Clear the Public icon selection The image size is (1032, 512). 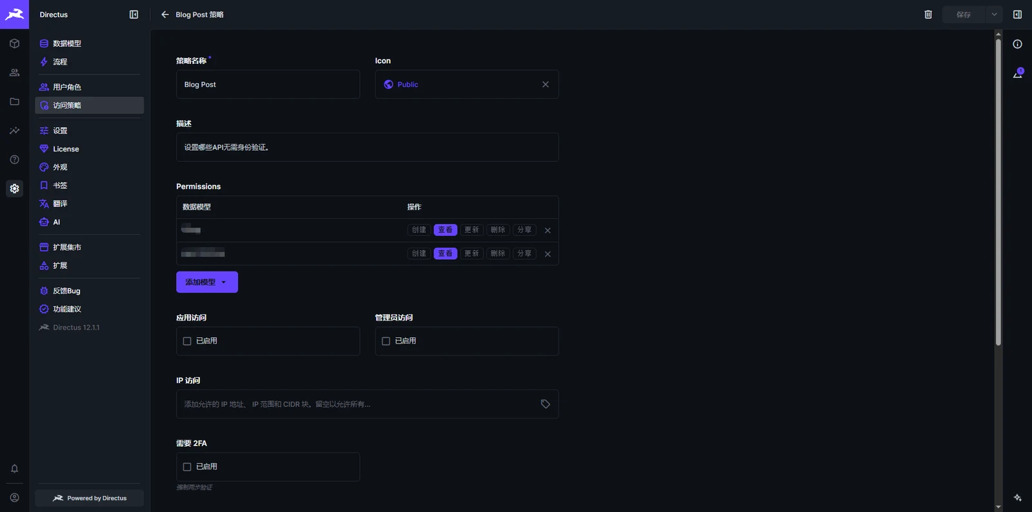tap(546, 84)
